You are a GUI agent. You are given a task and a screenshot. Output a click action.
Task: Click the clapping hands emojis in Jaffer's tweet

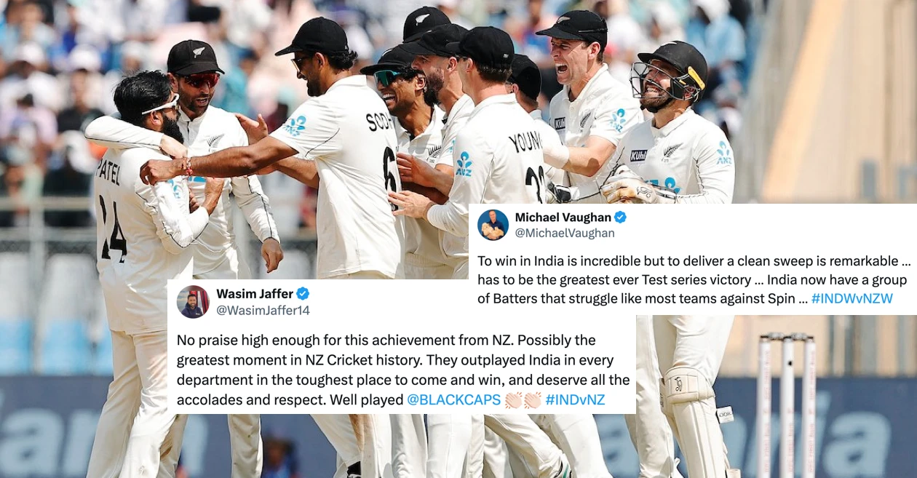pyautogui.click(x=522, y=400)
